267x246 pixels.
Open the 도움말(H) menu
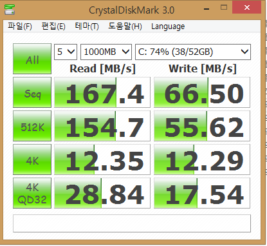point(125,26)
